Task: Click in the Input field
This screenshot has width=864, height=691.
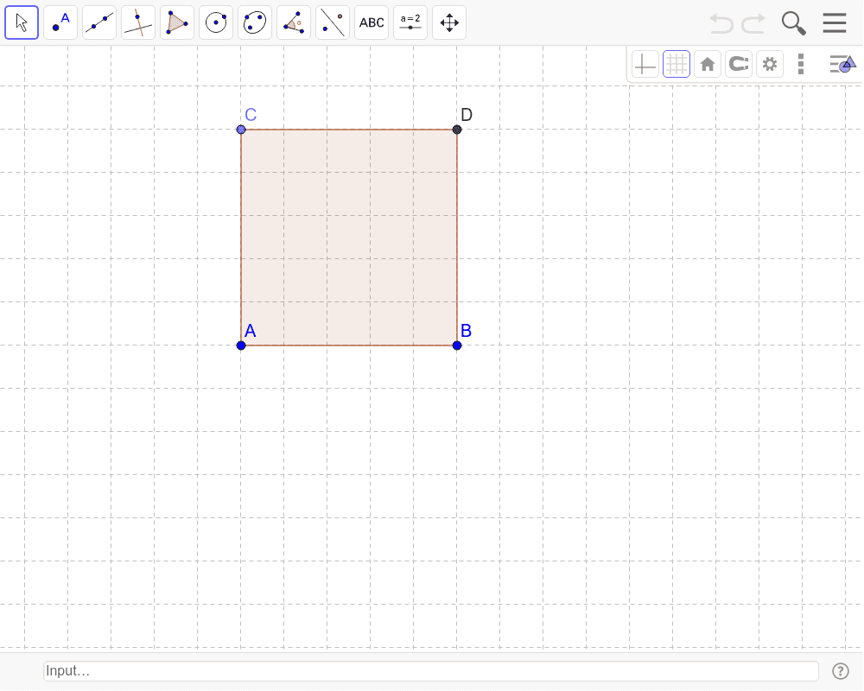Action: tap(431, 670)
